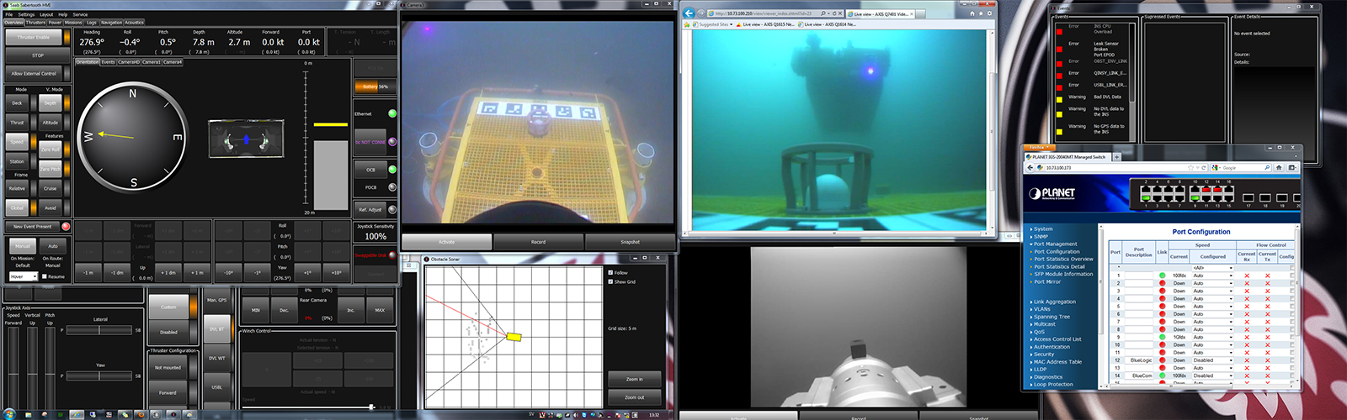Open the Settings menu
Screen dimensions: 1347x420
[27, 14]
